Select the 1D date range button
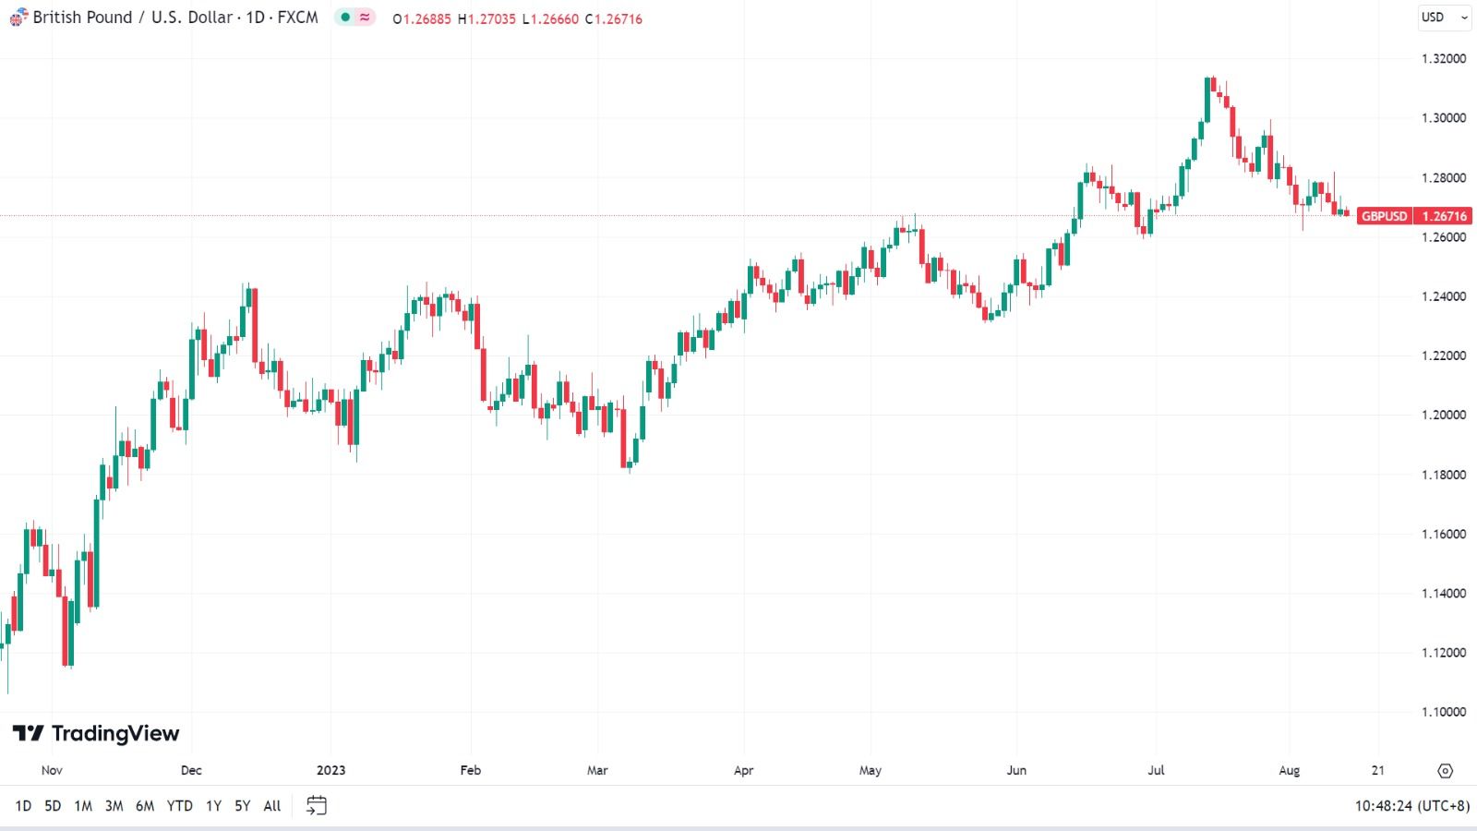Screen dimensions: 1477x831 pos(23,806)
